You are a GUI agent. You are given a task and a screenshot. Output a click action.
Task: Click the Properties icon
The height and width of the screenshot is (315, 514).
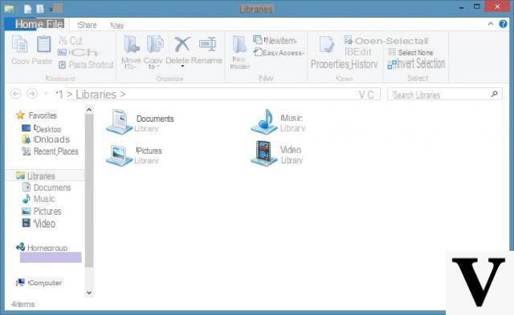click(327, 45)
